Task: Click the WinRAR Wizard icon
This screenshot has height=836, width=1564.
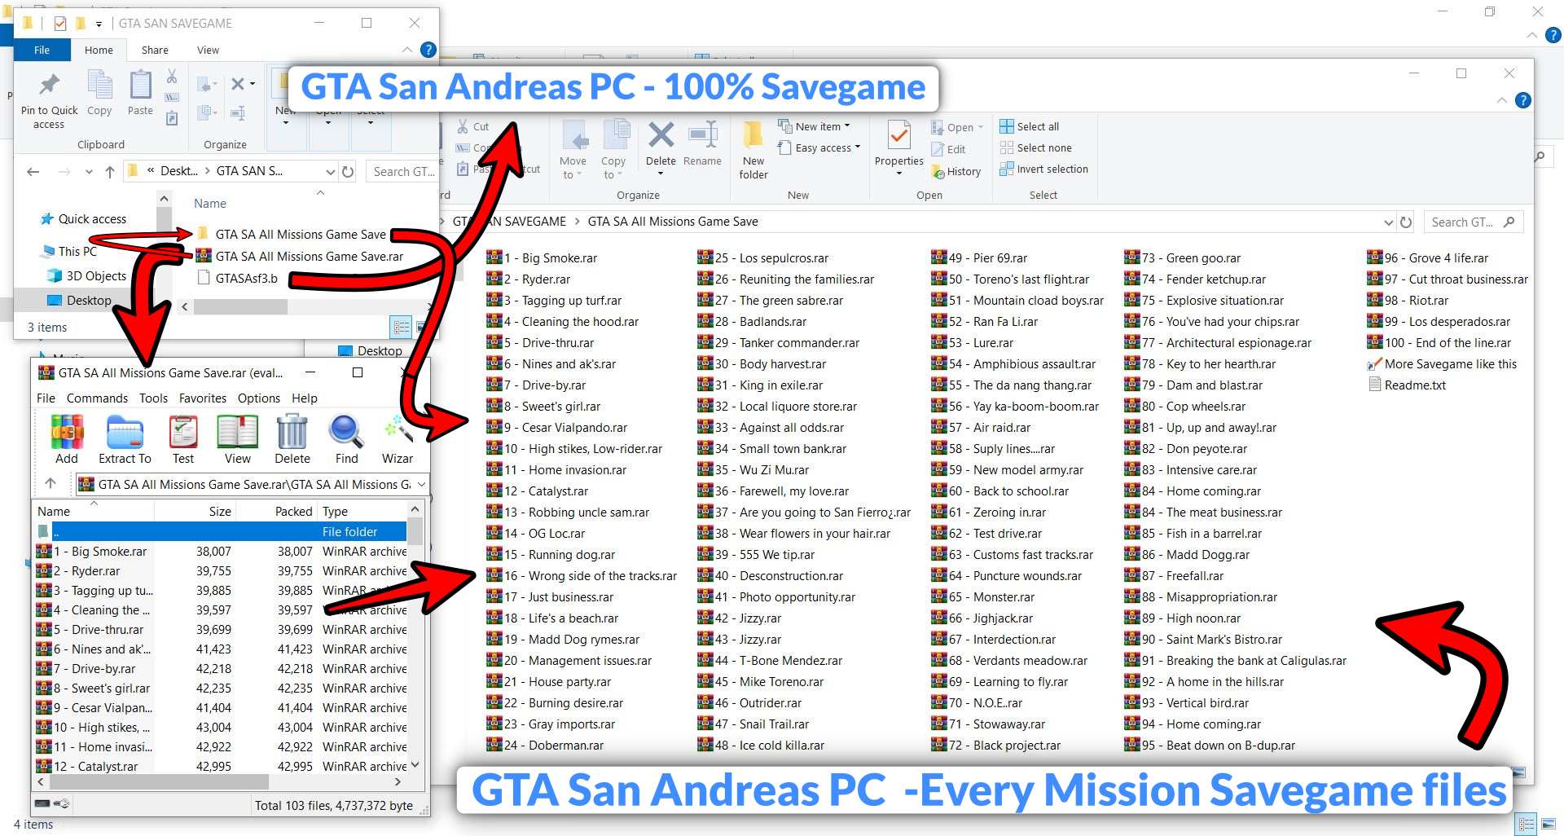Action: coord(398,438)
